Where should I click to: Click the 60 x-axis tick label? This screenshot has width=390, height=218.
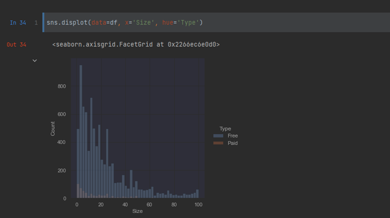(x=149, y=205)
